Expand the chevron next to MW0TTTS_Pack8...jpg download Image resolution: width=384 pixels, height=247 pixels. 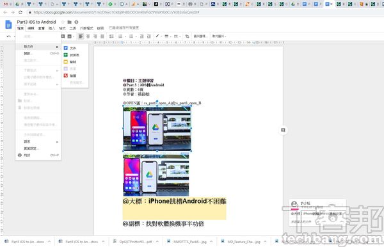pyautogui.click(x=211, y=241)
